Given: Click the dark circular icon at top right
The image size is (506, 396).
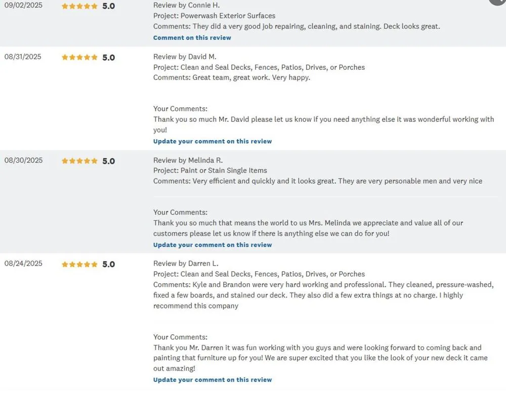Looking at the screenshot, I should pos(498,2).
